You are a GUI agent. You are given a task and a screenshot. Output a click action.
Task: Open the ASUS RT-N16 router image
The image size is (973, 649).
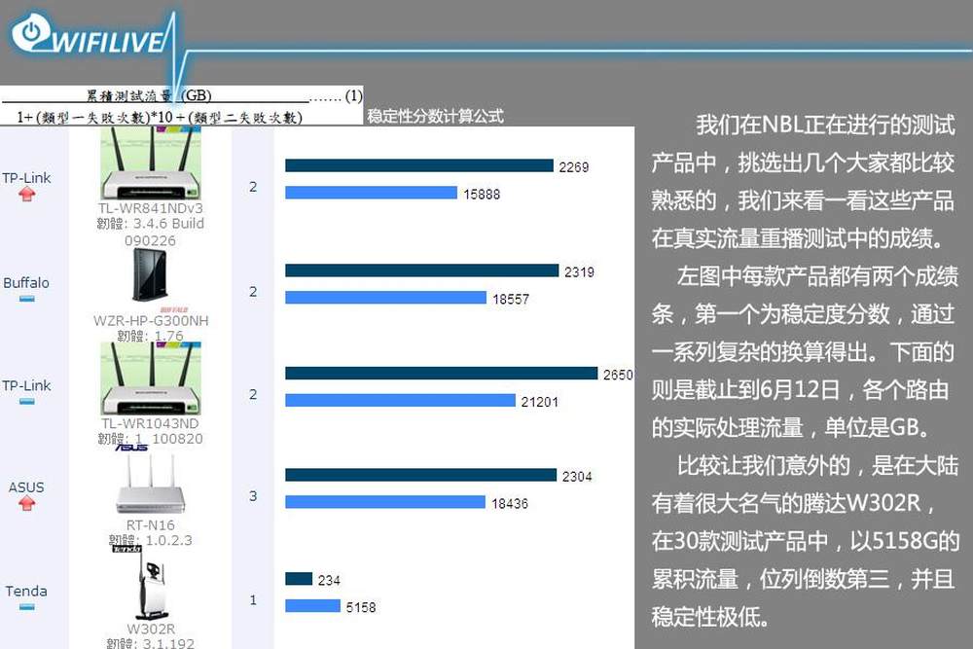point(151,484)
